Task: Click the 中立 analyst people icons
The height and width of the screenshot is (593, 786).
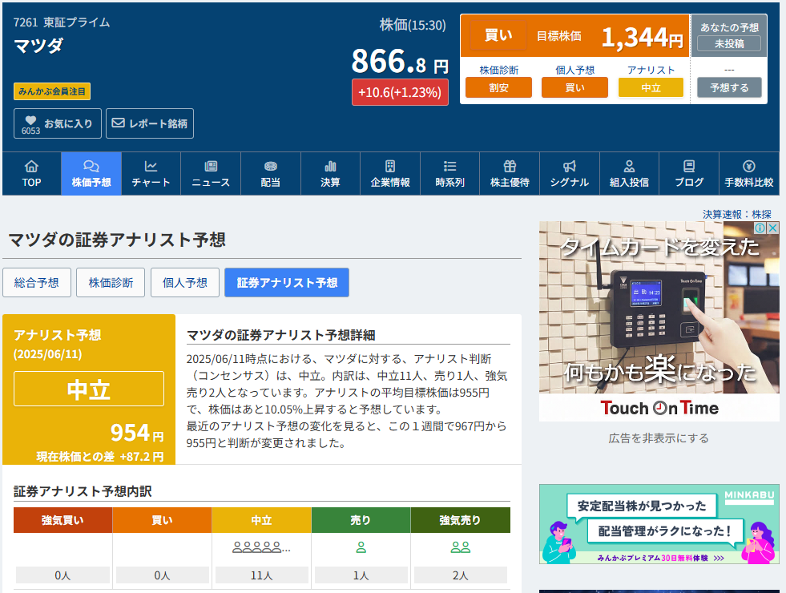Action: [261, 547]
